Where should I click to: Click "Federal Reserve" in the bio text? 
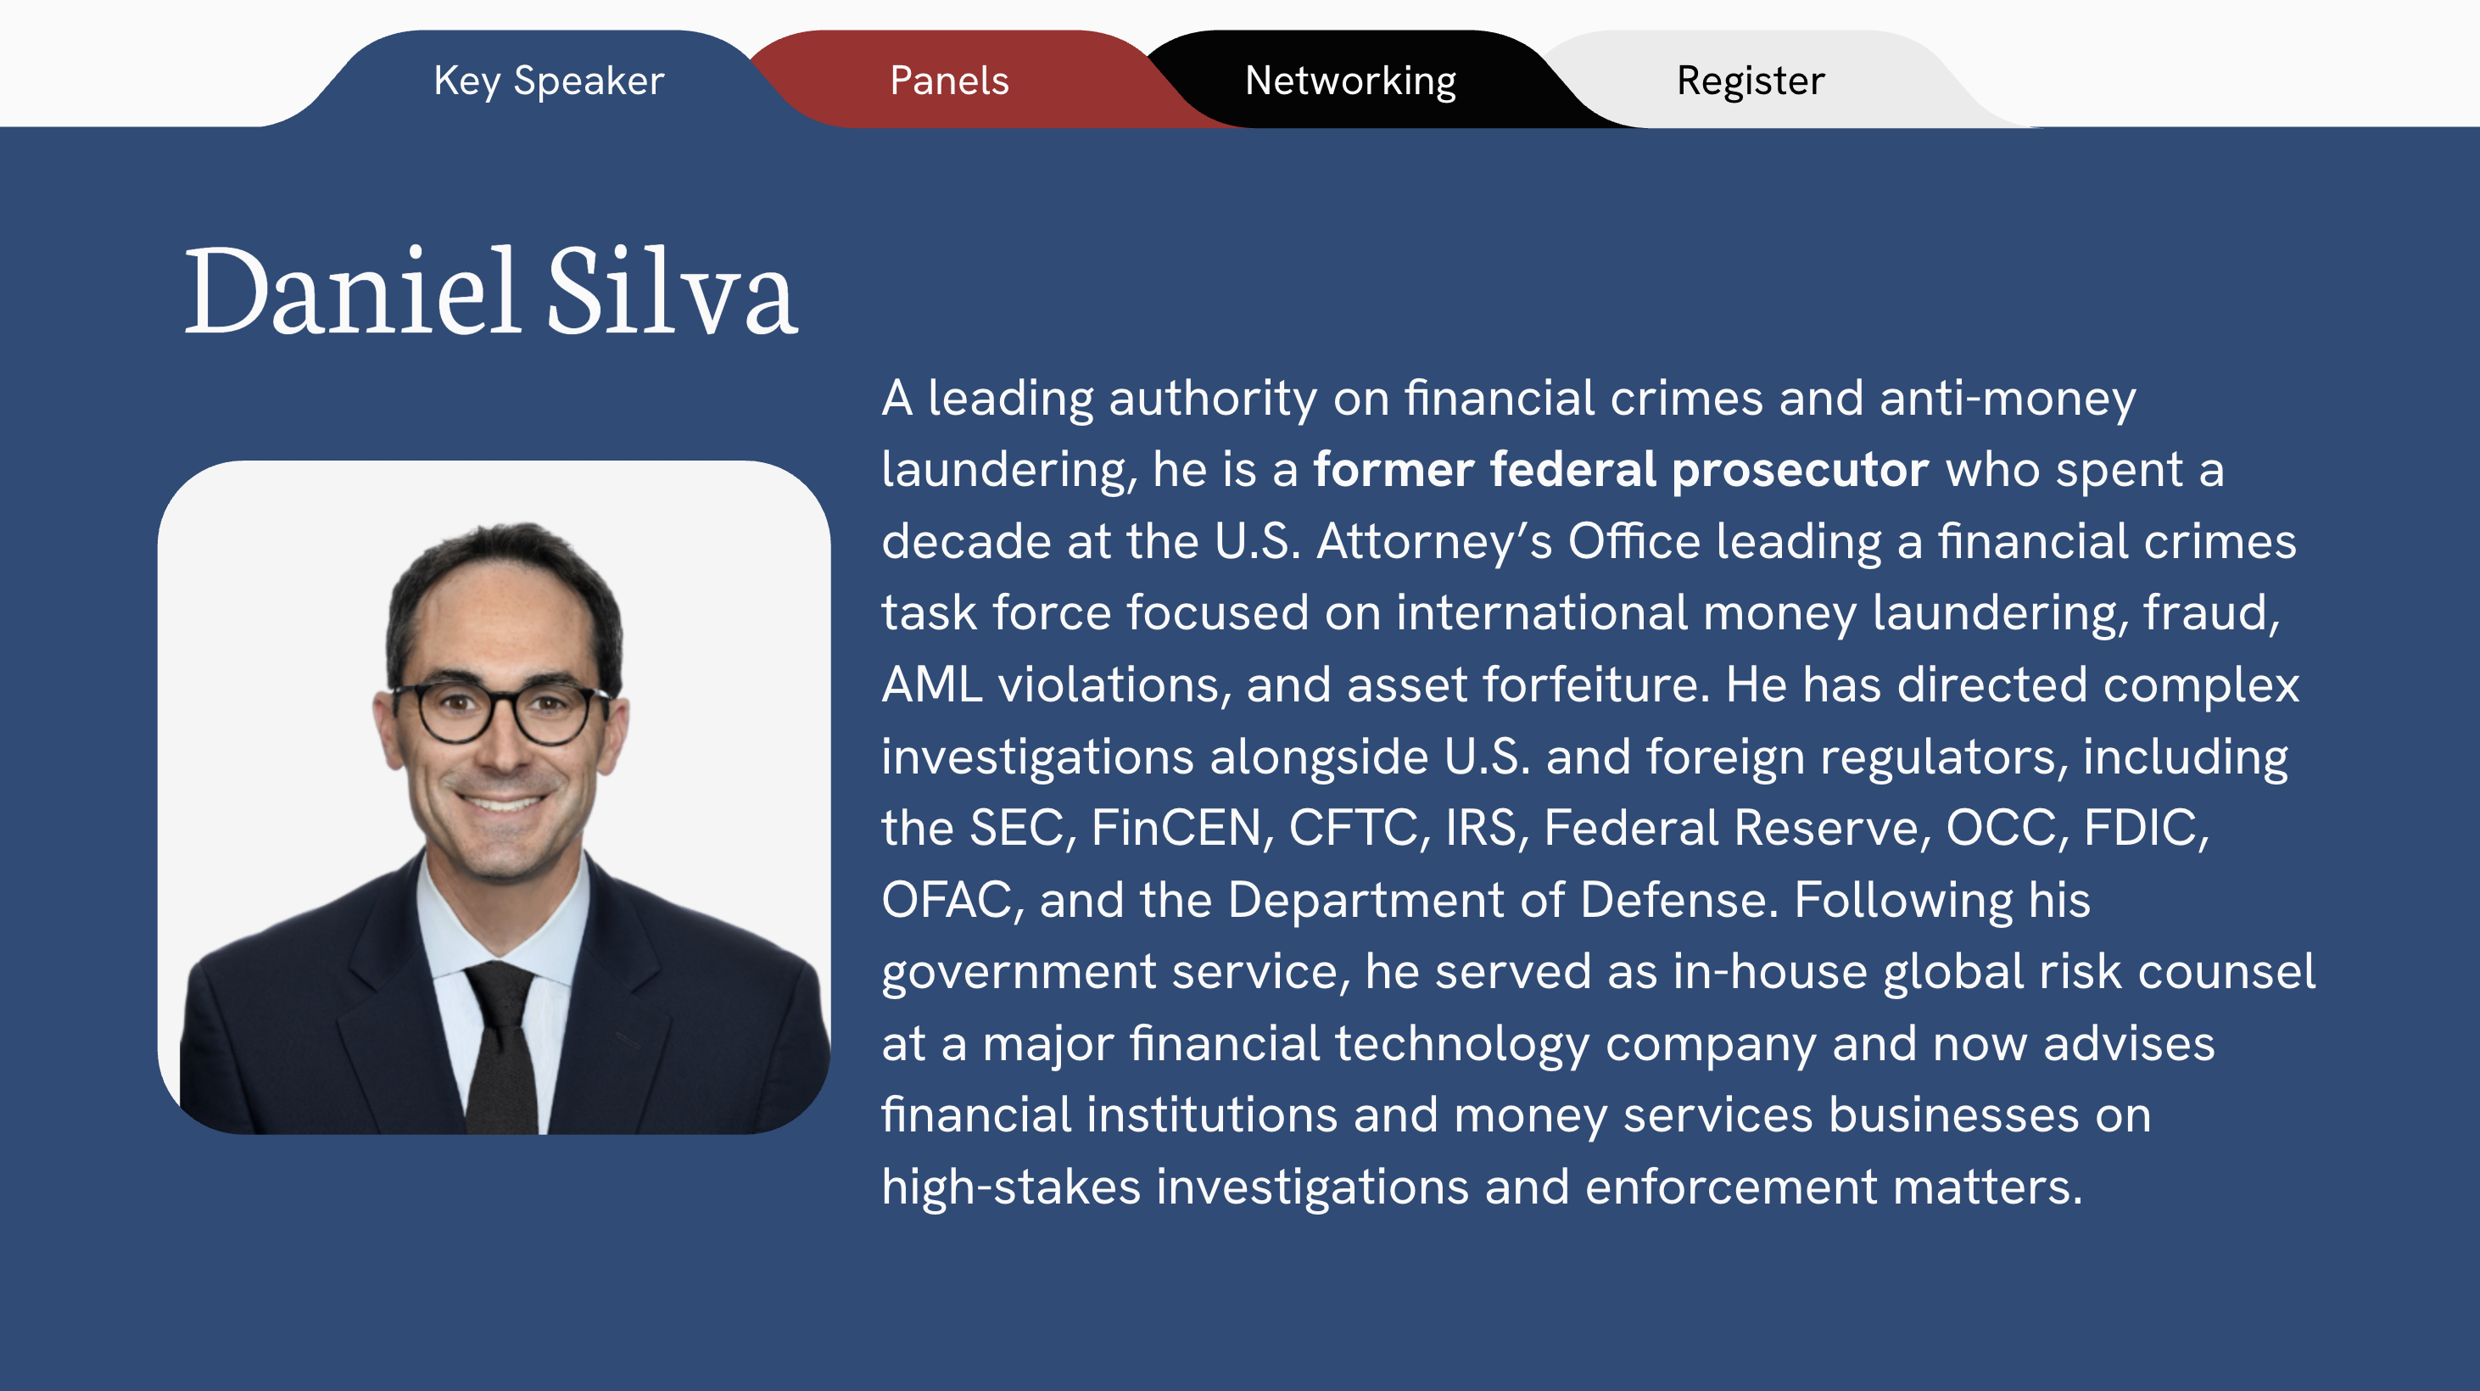coord(1730,828)
